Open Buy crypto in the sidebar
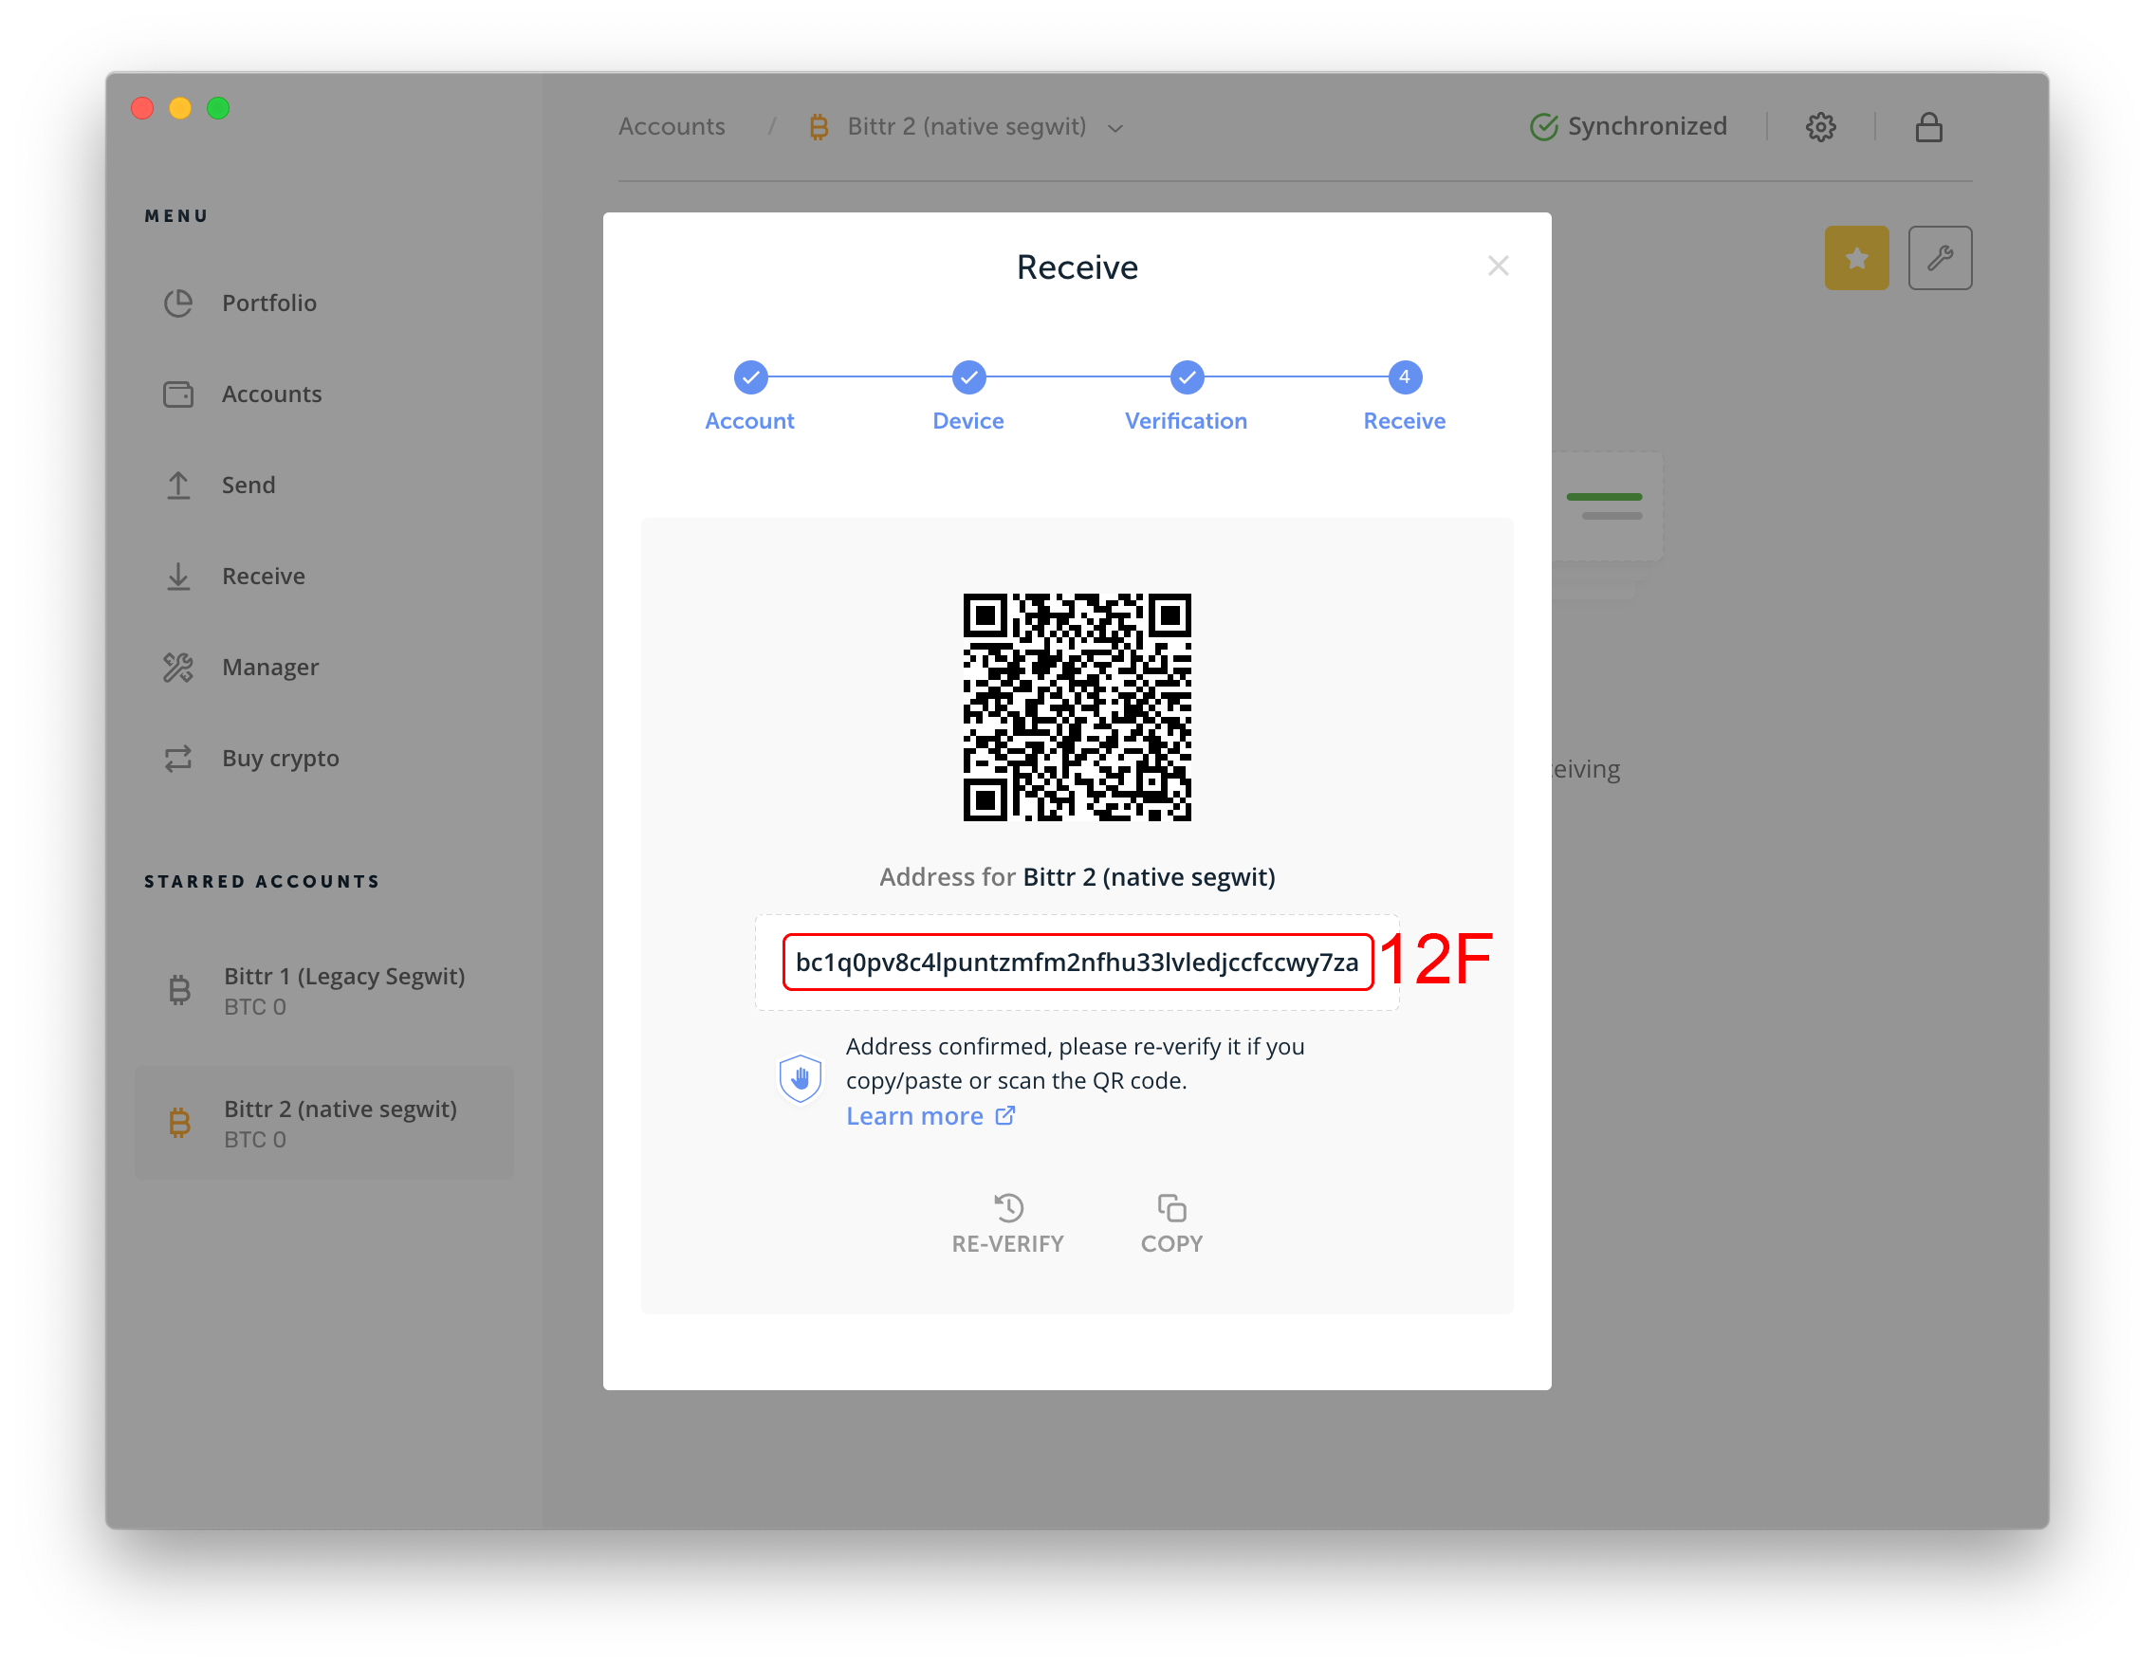2155x1669 pixels. 280,759
